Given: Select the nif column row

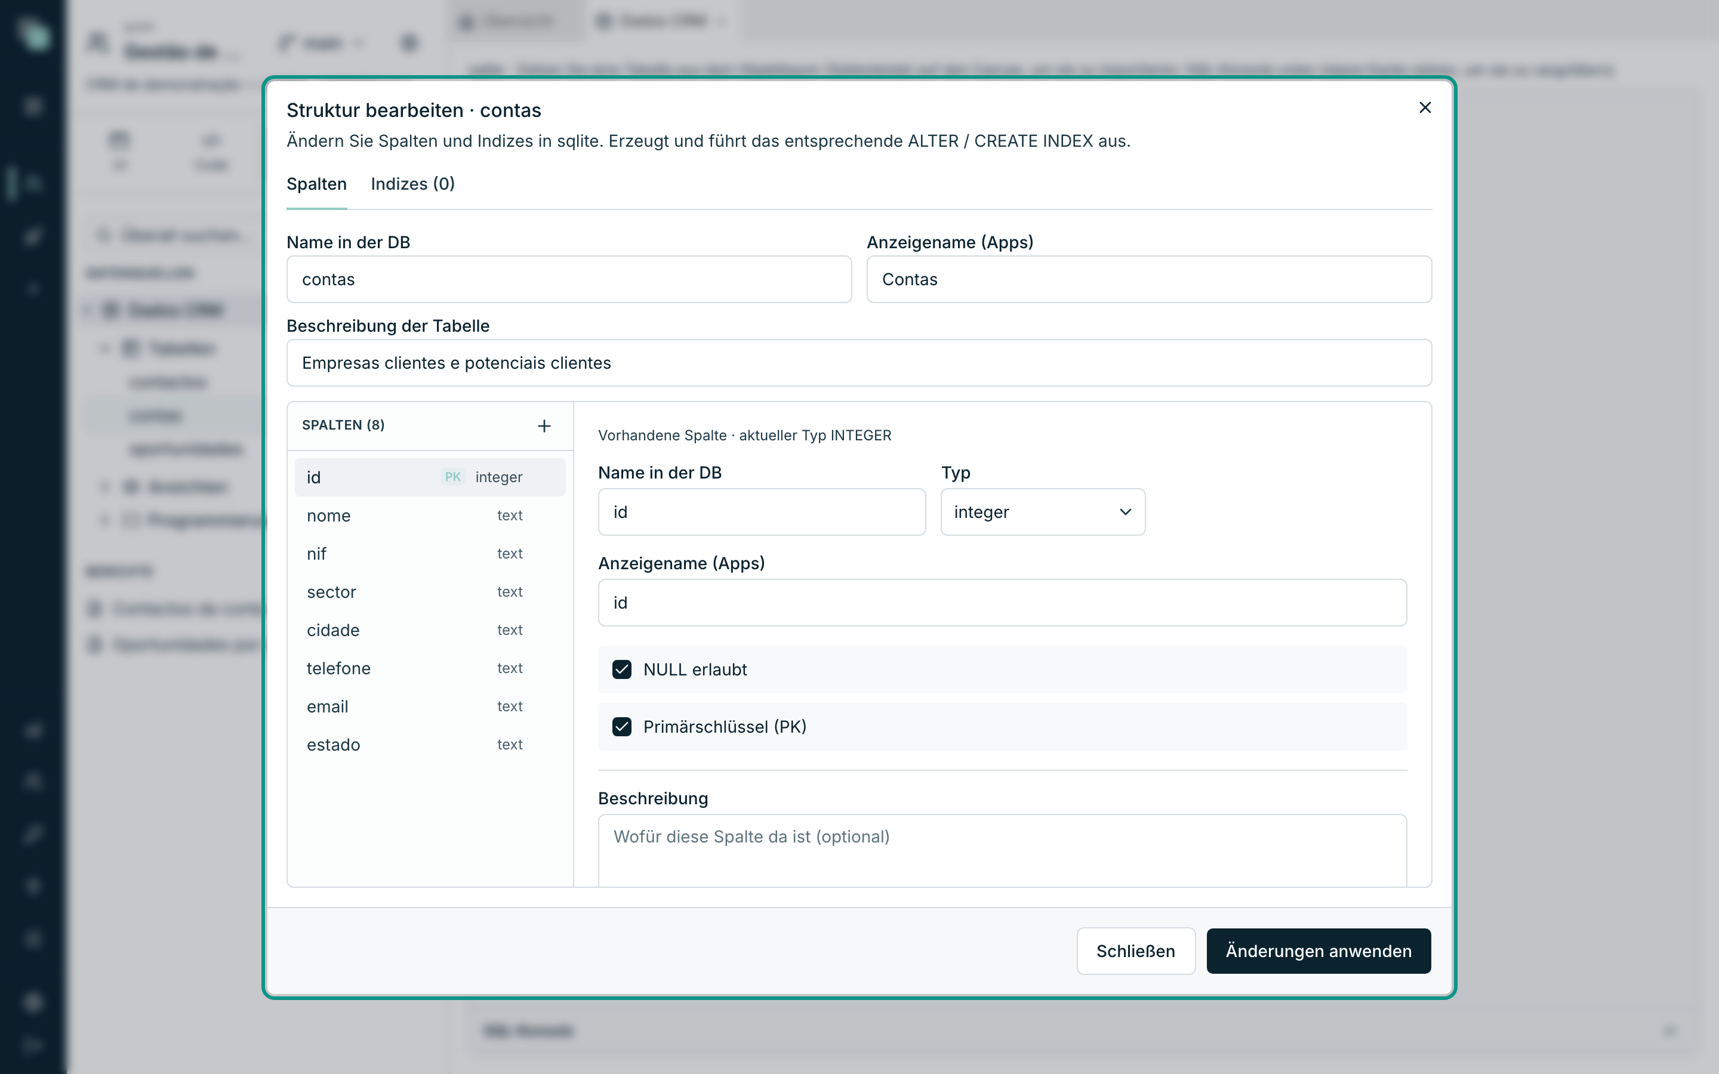Looking at the screenshot, I should 430,553.
